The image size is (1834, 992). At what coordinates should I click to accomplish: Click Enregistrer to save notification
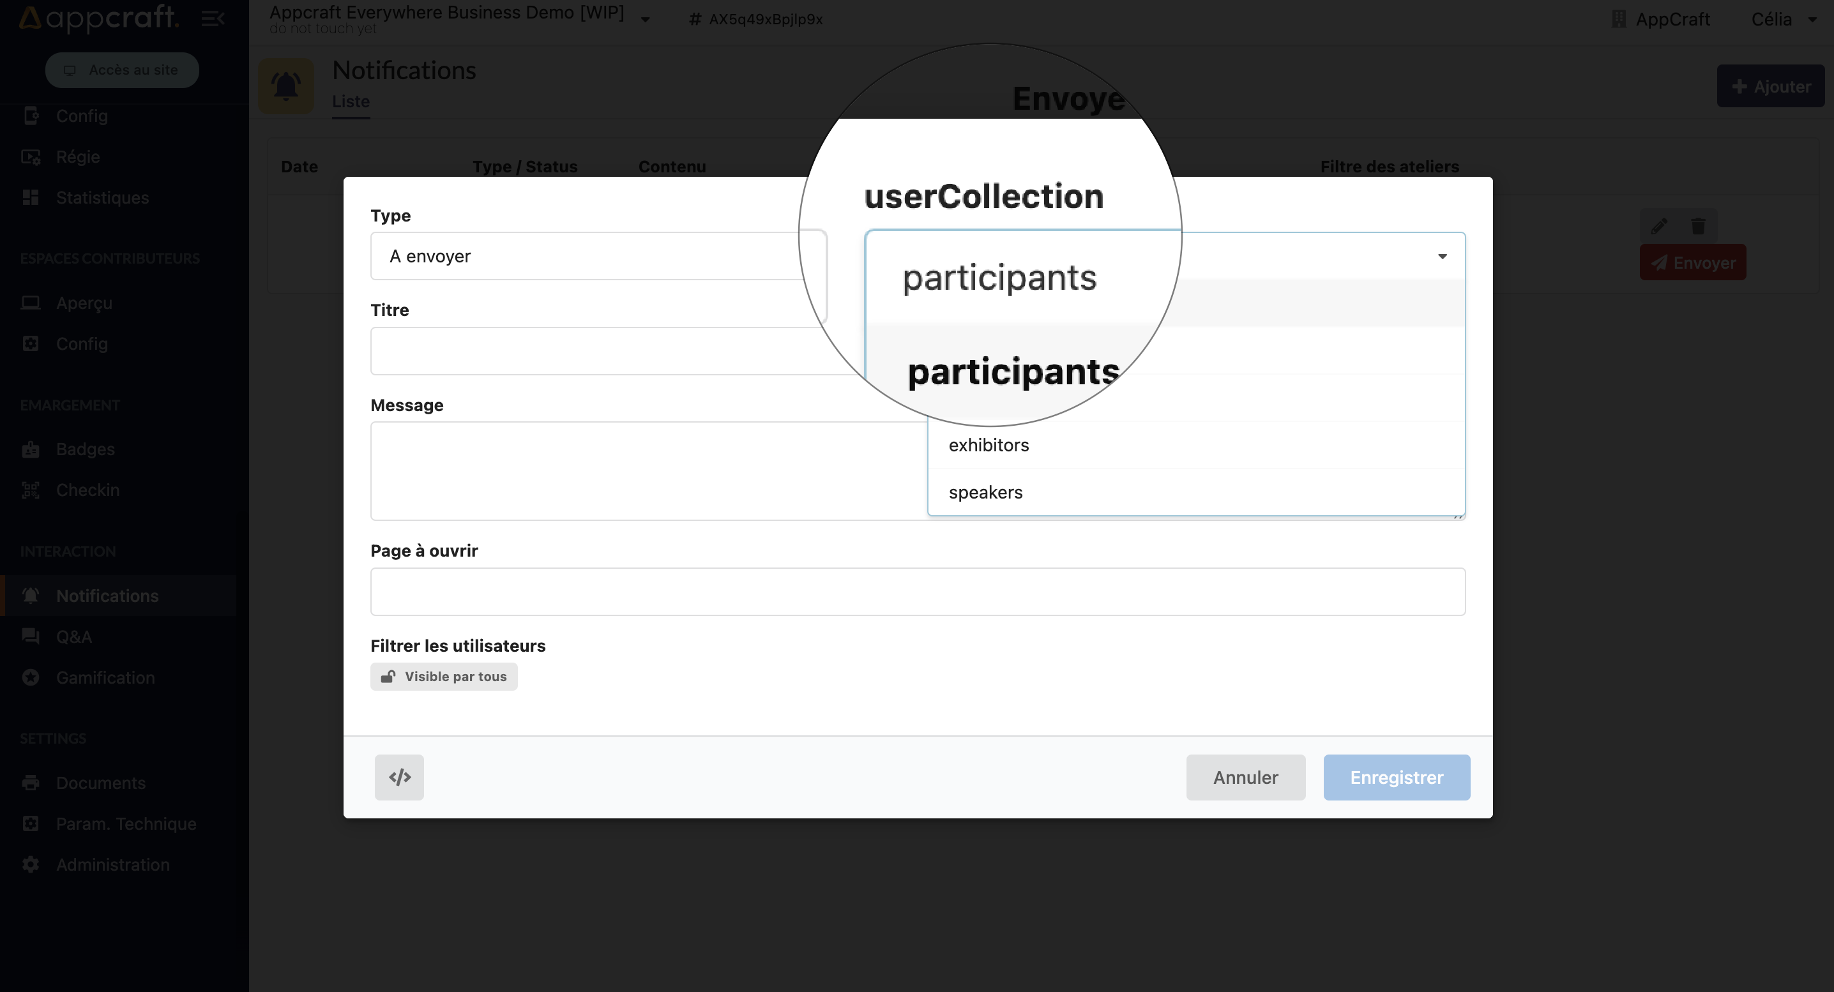1395,777
